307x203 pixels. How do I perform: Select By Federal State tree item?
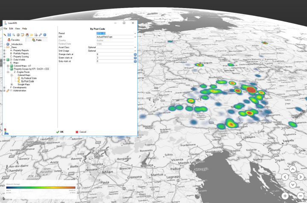pos(29,78)
